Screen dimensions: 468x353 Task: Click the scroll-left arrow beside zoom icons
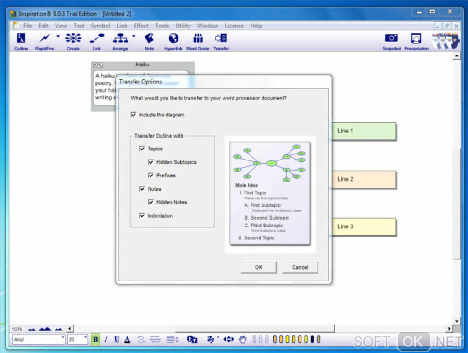[70, 329]
